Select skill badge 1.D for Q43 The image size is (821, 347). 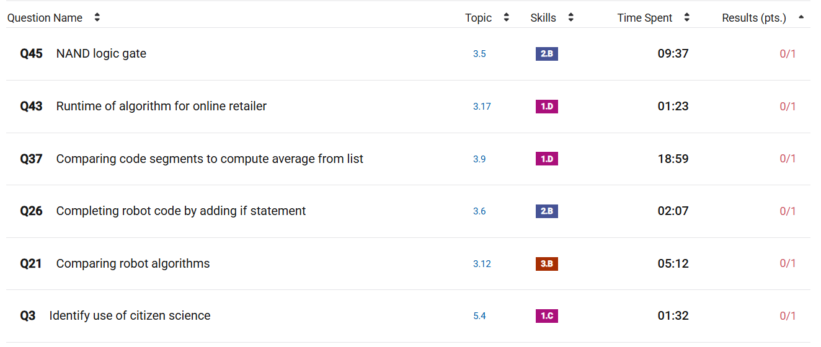coord(546,107)
